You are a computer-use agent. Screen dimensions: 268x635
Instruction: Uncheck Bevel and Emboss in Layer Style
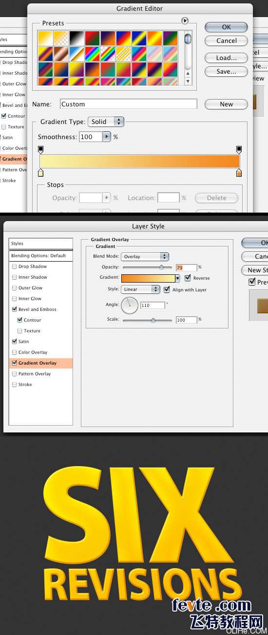[15, 309]
